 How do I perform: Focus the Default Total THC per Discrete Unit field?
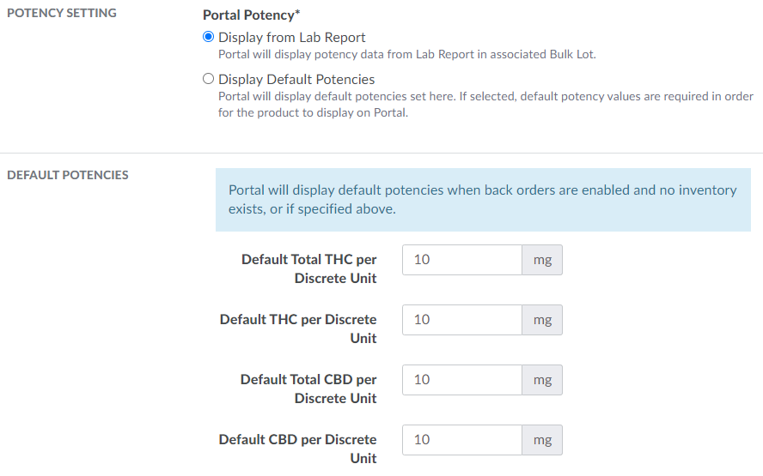(x=461, y=260)
